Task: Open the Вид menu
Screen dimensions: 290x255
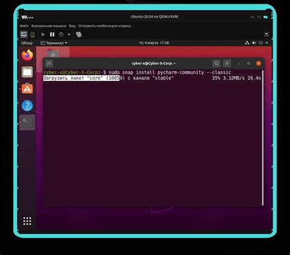Action: click(72, 26)
